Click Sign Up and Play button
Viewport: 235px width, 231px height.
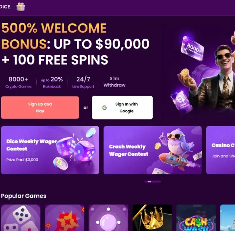coord(40,108)
